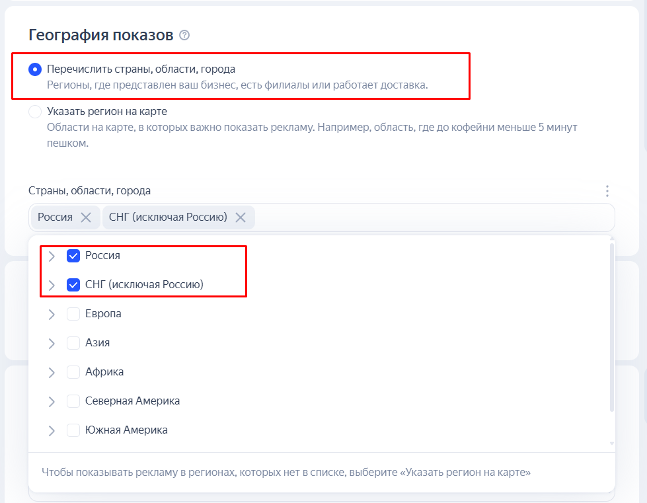Screen dimensions: 647x503
Task: Remove the Россия tag with its X
Action: 86,217
